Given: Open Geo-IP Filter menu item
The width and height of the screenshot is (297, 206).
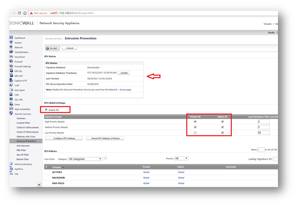Looking at the screenshot, I should [23, 155].
